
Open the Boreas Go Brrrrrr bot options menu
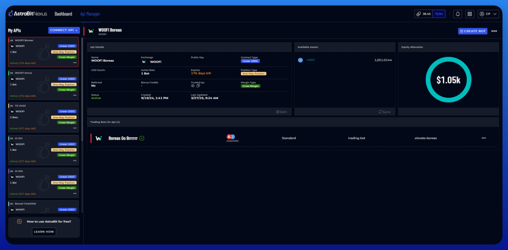(x=483, y=138)
